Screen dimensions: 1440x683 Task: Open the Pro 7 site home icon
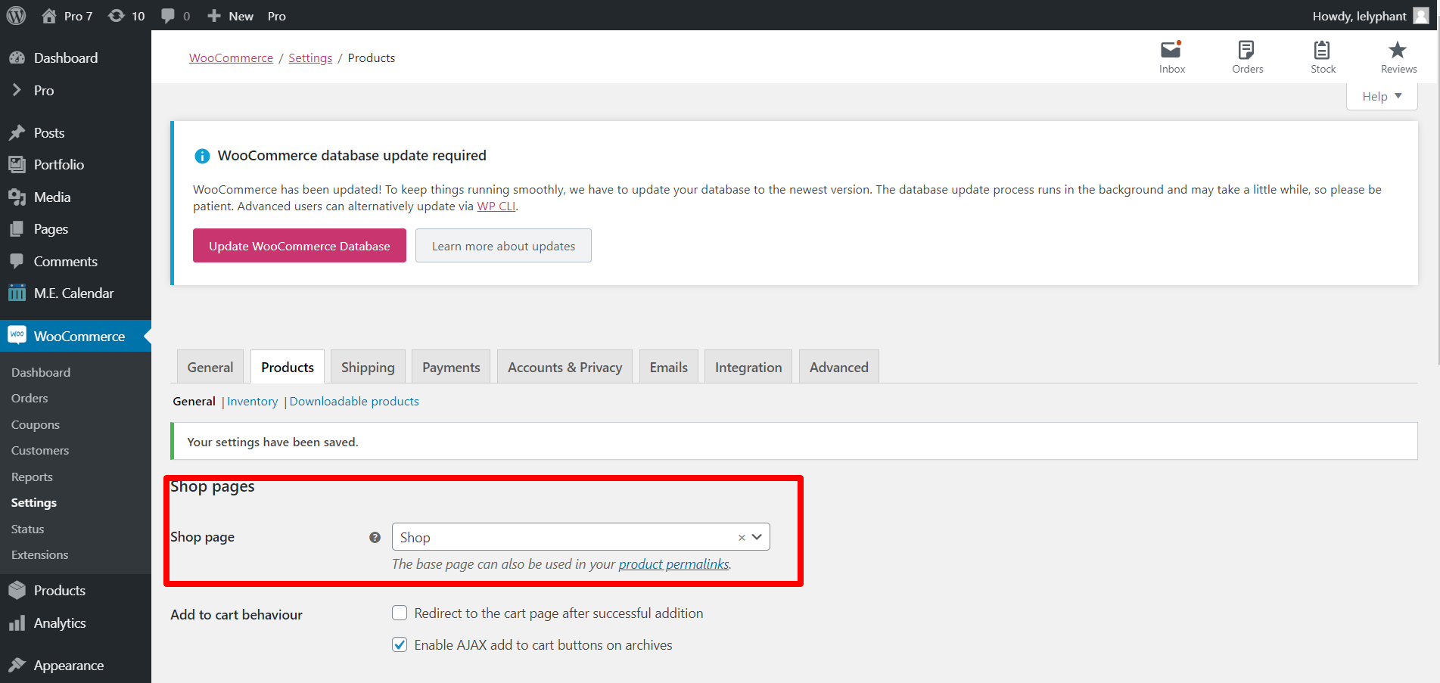49,16
